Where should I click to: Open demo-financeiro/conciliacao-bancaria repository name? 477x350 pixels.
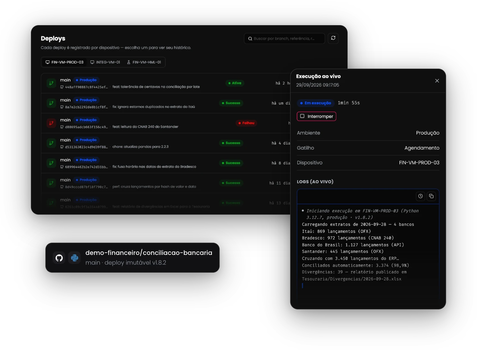click(149, 253)
